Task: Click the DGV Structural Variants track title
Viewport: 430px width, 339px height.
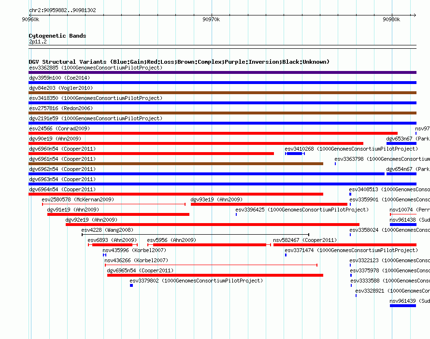Action: pyautogui.click(x=179, y=62)
